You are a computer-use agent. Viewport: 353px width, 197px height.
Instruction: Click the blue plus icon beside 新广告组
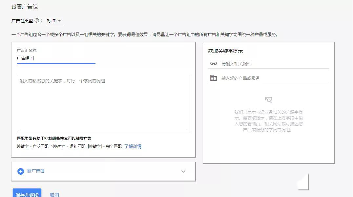(x=20, y=171)
